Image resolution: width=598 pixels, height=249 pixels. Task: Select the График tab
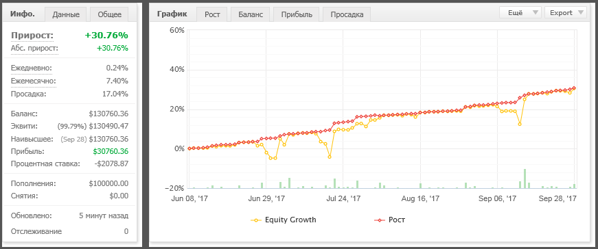coord(172,14)
